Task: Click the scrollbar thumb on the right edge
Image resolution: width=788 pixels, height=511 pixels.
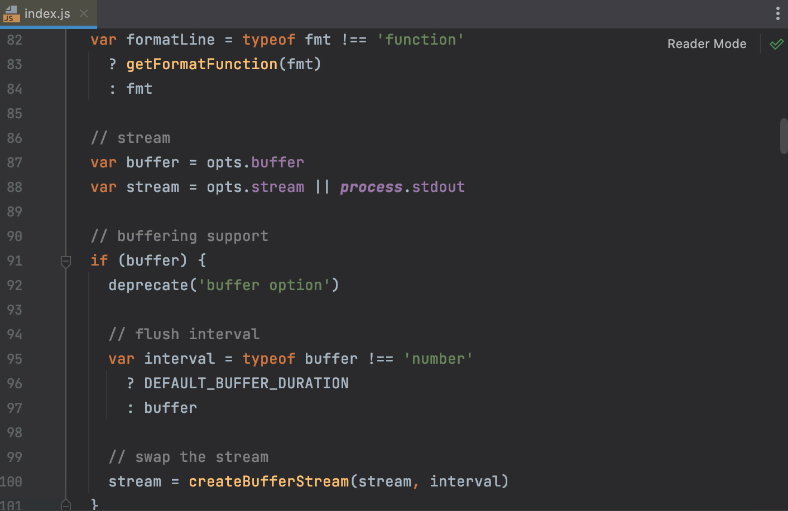Action: click(785, 136)
